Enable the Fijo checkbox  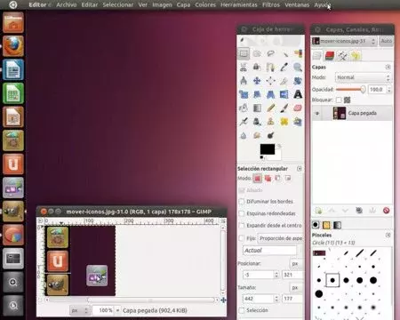click(242, 238)
